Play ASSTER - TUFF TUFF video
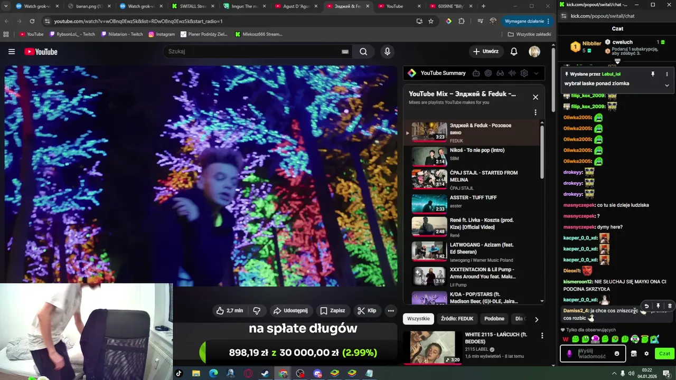The image size is (676, 380). click(x=473, y=203)
